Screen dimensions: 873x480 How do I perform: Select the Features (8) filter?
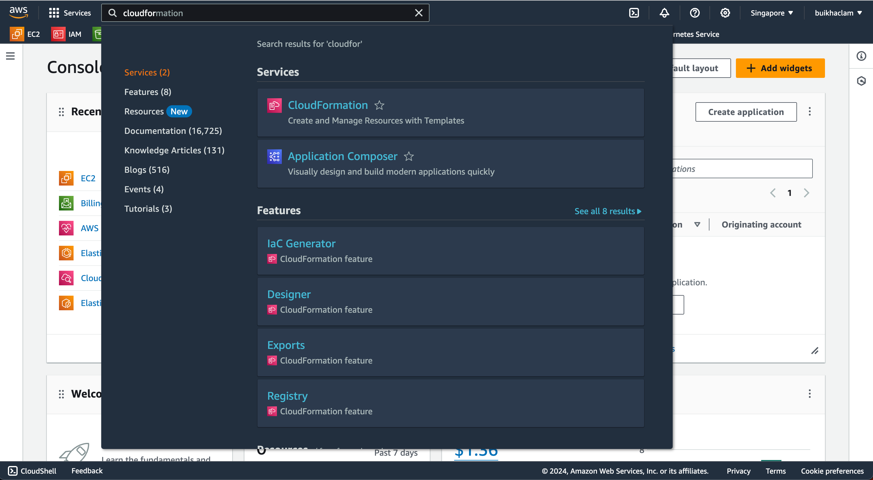[148, 92]
